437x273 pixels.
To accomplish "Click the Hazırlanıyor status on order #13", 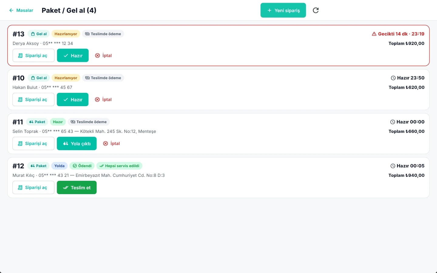I will [x=66, y=34].
